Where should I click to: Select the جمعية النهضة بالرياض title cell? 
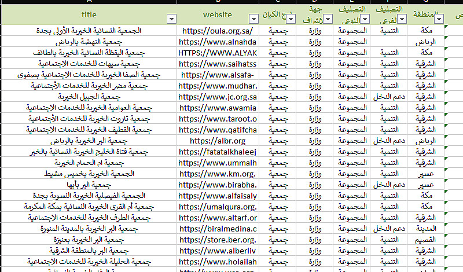[89, 42]
